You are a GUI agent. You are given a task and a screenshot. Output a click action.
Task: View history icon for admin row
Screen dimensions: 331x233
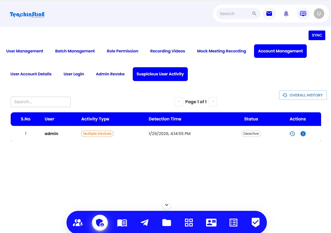[292, 134]
